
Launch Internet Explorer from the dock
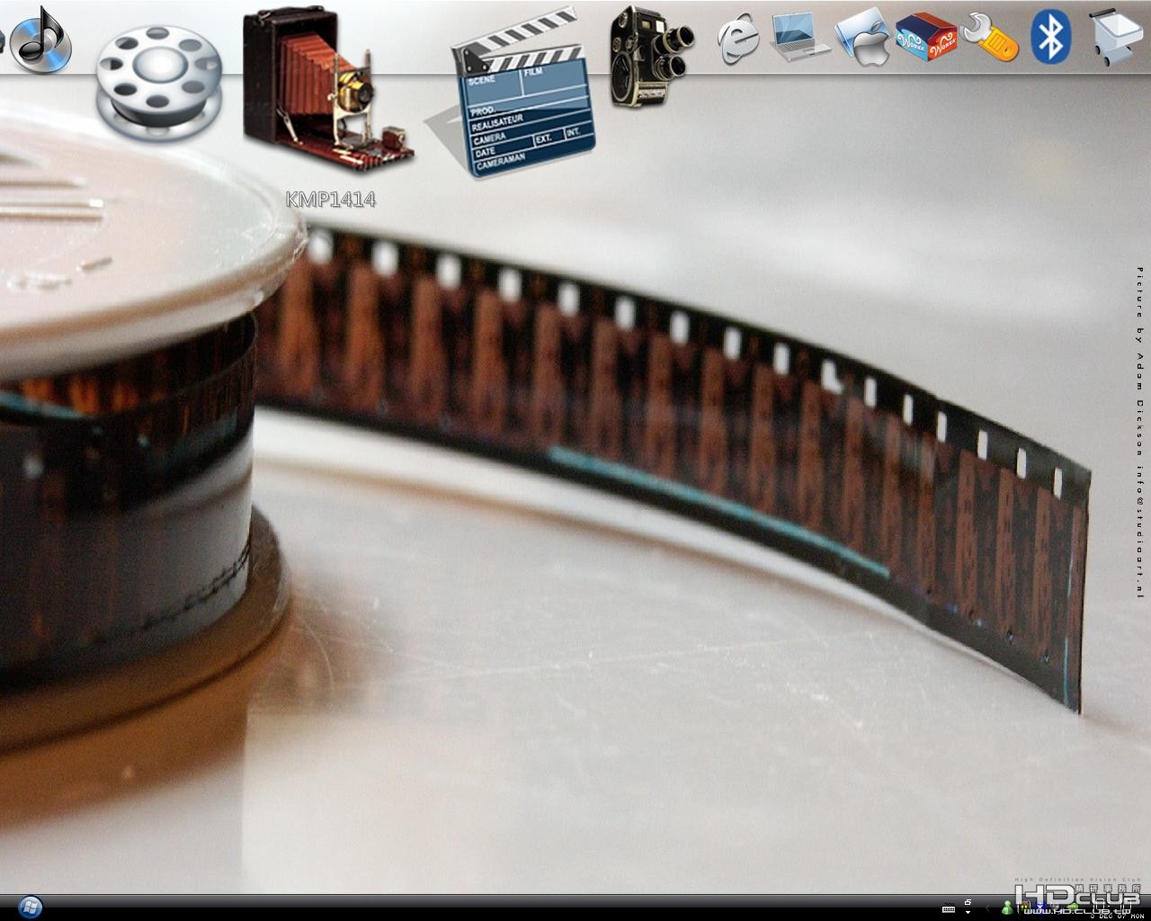[738, 40]
